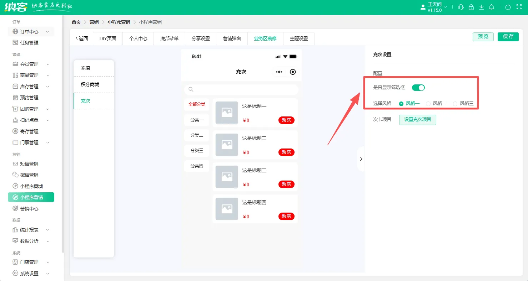
Task: Switch to the 主题设置 tab
Action: [x=298, y=38]
